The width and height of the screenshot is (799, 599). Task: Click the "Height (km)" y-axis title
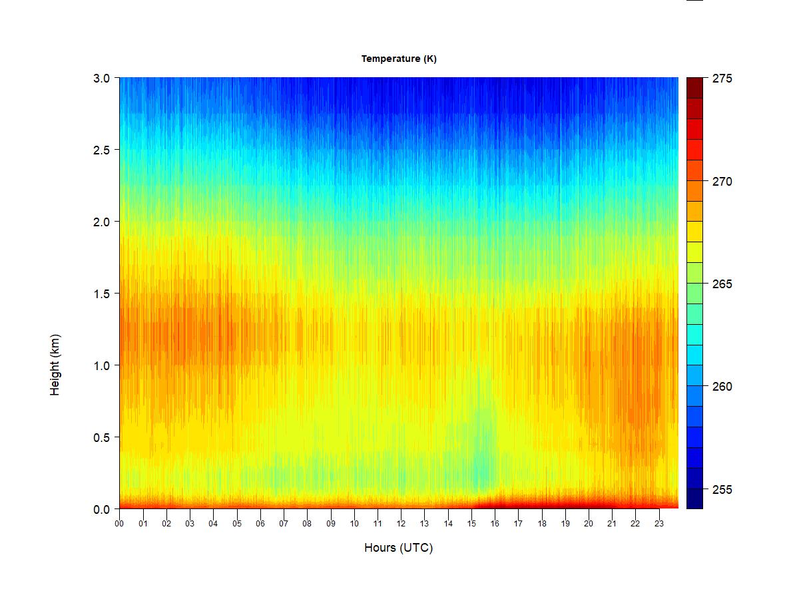55,365
